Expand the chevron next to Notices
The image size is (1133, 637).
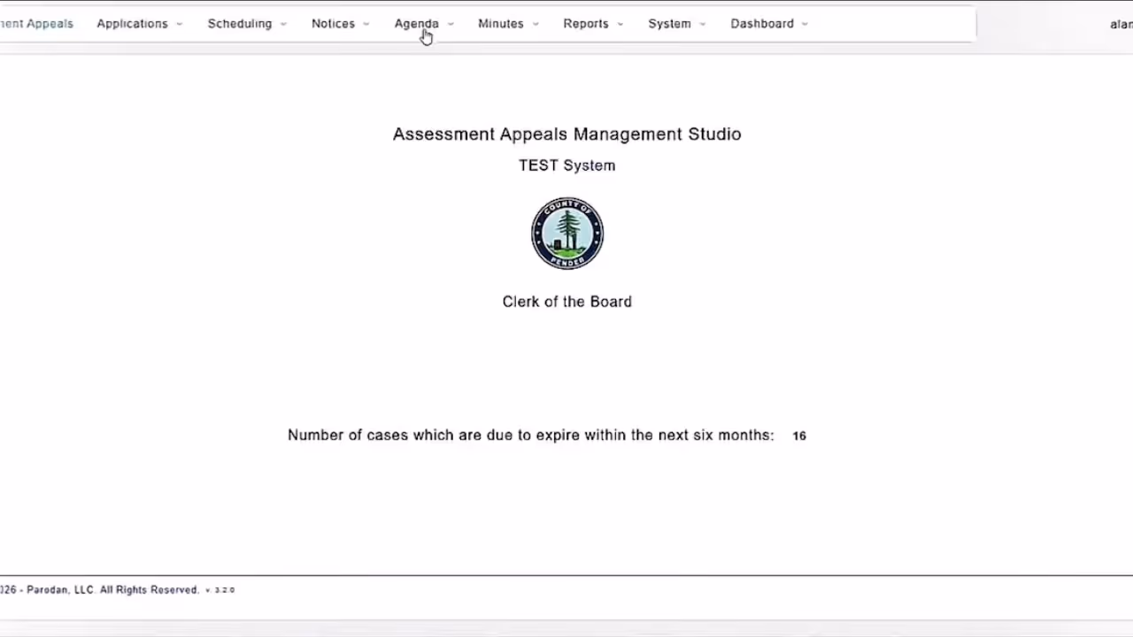(366, 24)
